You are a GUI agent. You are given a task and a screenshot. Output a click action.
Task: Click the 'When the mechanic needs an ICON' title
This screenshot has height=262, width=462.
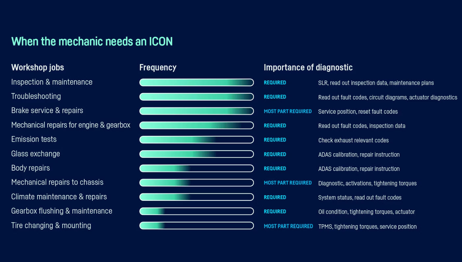coord(92,41)
